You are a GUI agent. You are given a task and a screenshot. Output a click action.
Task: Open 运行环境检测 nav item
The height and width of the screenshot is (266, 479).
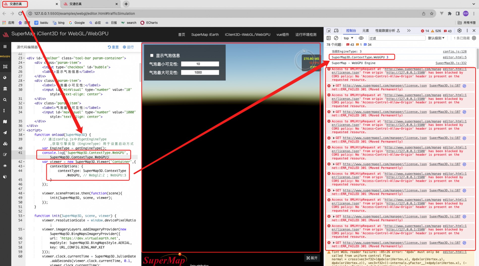click(x=306, y=35)
